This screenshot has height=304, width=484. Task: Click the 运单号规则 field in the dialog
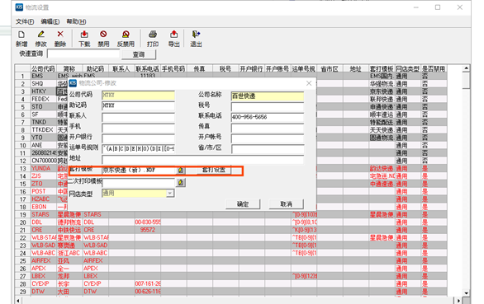138,149
